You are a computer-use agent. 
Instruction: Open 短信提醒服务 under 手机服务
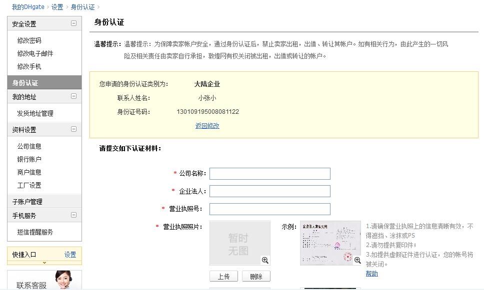[35, 232]
